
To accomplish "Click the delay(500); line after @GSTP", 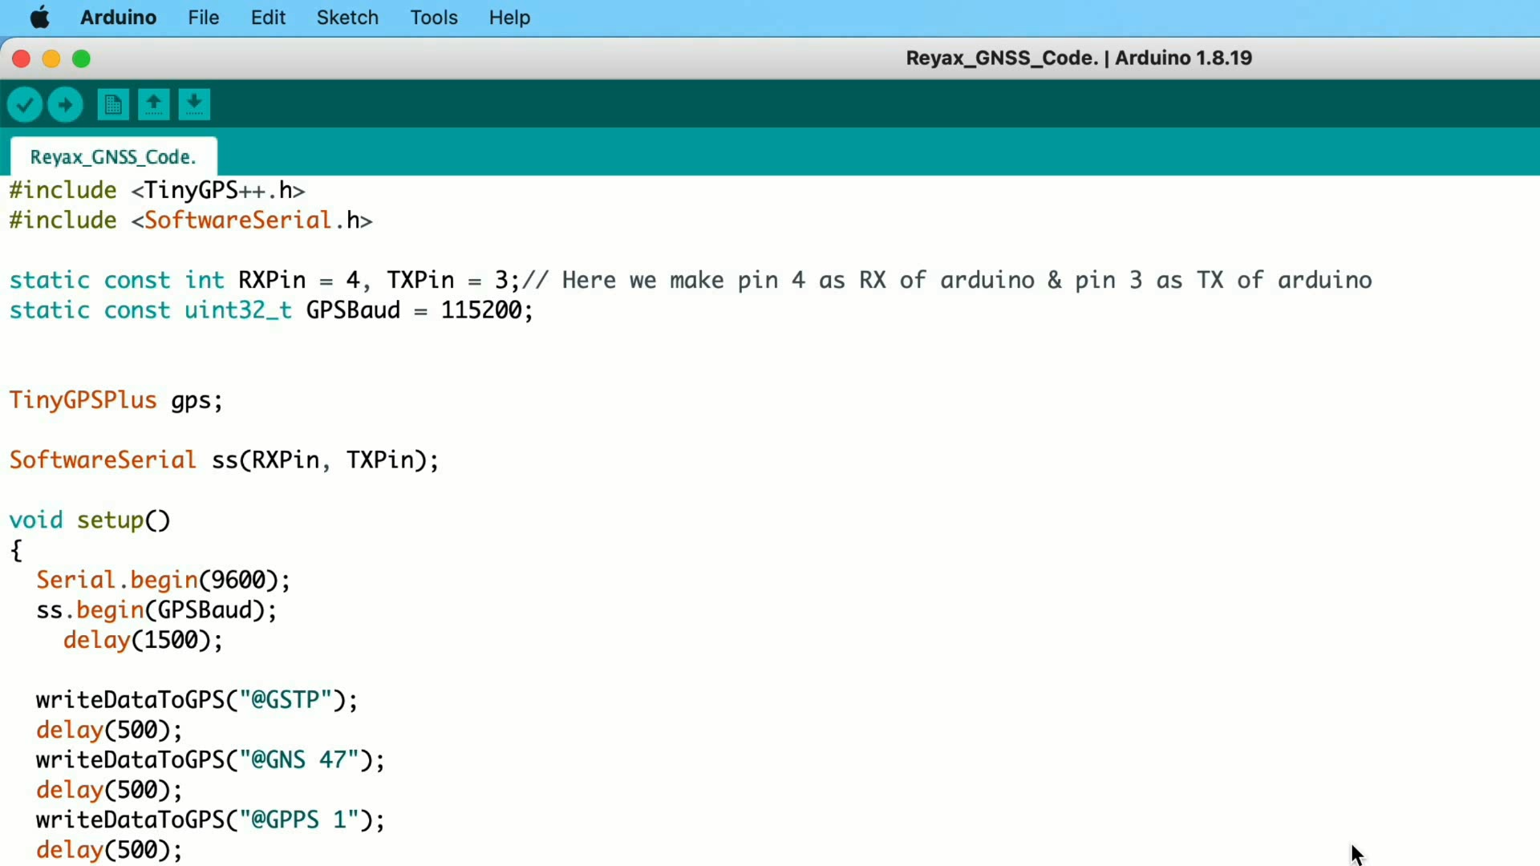I will (109, 730).
